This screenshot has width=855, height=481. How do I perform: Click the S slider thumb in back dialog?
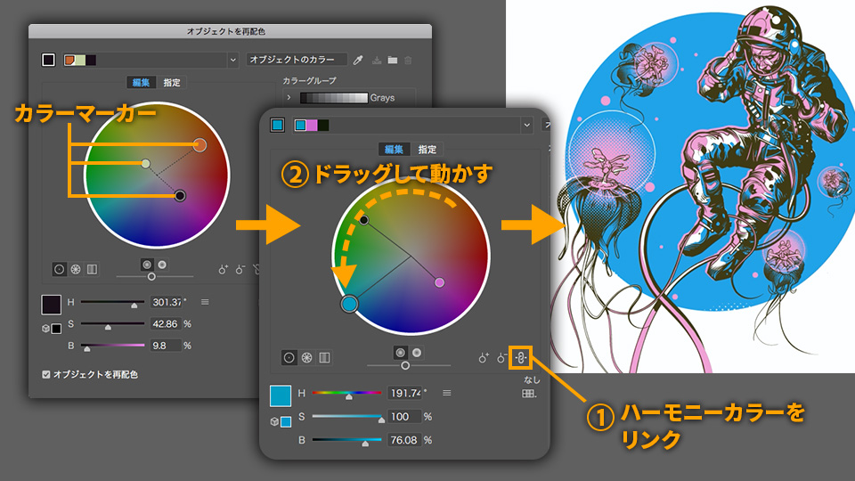pyautogui.click(x=108, y=327)
